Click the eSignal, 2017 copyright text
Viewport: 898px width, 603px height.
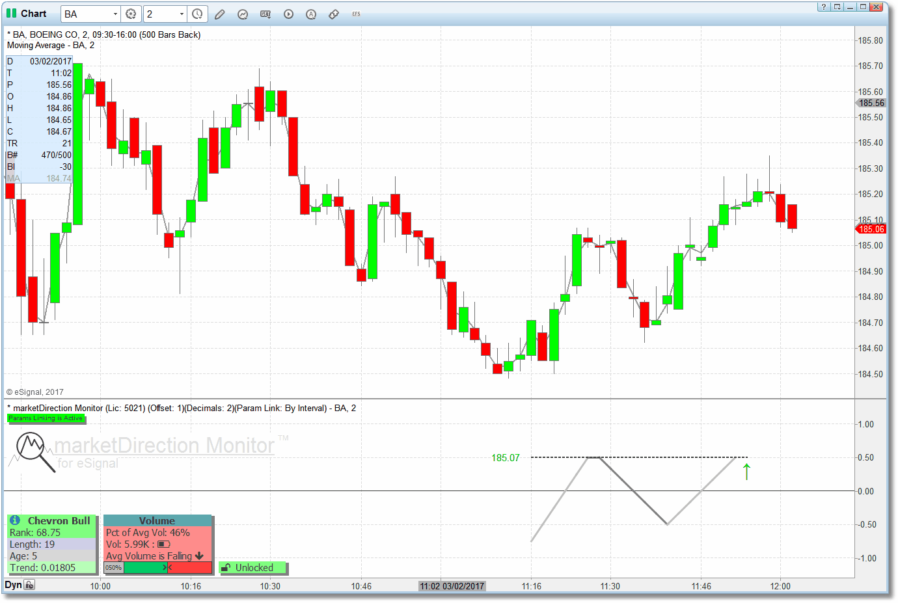coord(35,392)
